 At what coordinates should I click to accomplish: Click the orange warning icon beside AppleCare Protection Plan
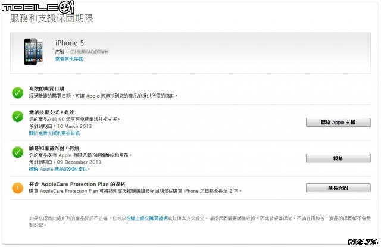click(x=17, y=187)
